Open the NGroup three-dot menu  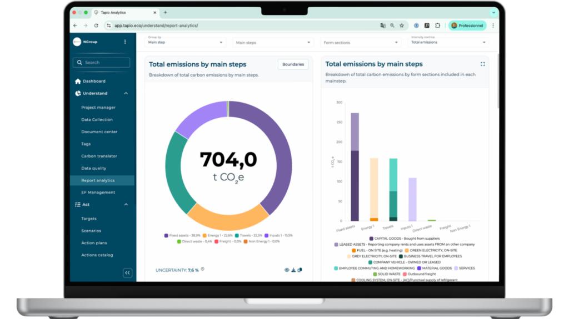click(125, 42)
